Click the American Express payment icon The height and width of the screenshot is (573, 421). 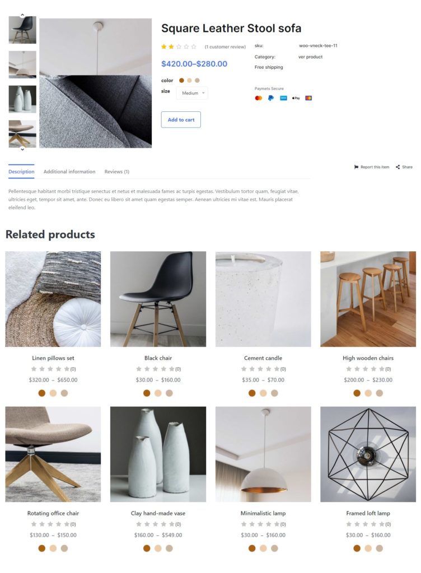(283, 98)
